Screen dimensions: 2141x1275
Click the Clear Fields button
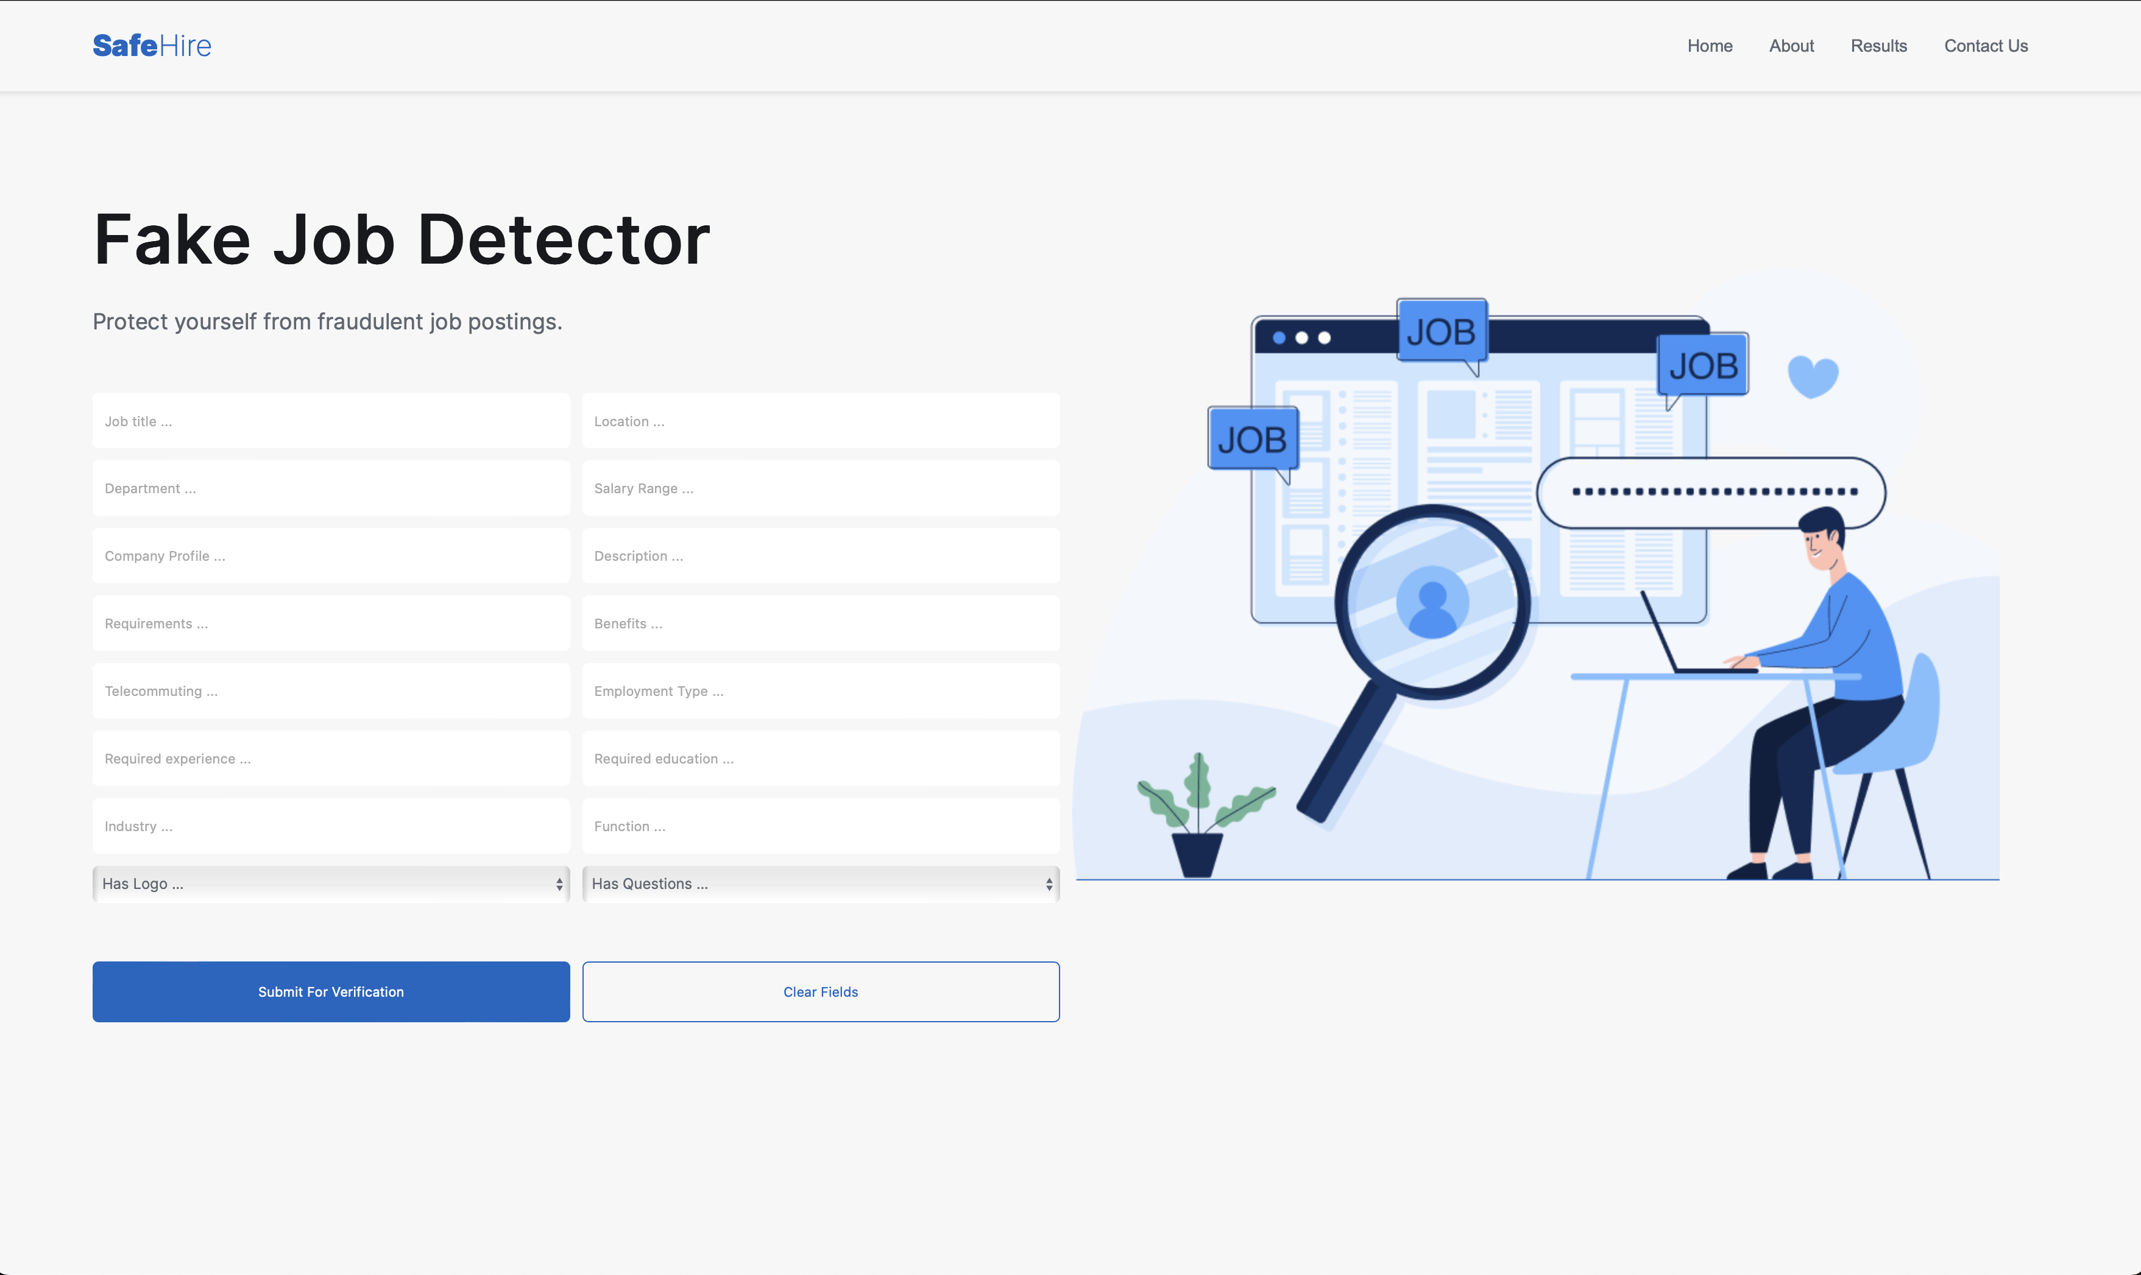[x=820, y=991]
